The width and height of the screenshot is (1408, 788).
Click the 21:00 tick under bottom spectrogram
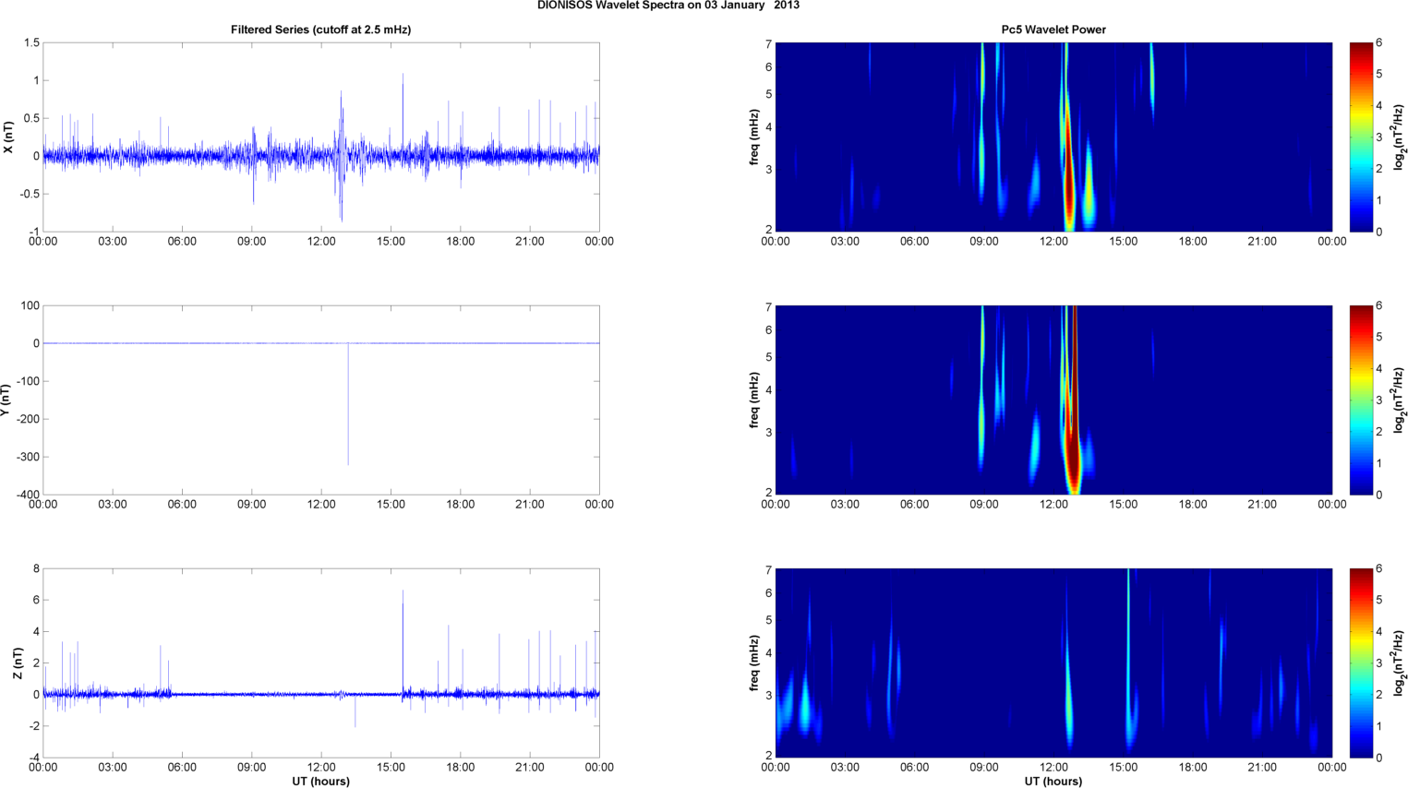[x=1262, y=768]
